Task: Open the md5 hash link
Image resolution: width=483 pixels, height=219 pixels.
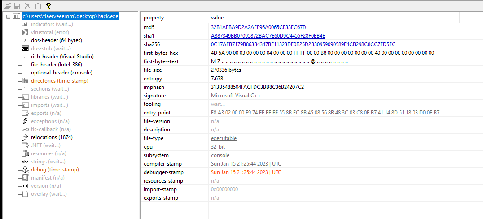Action: click(x=258, y=27)
